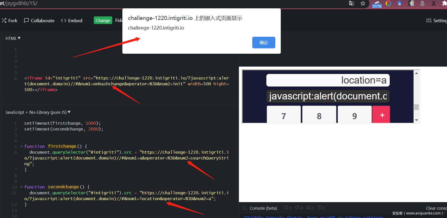Clear the console output
The image size is (447, 218).
tap(436, 208)
